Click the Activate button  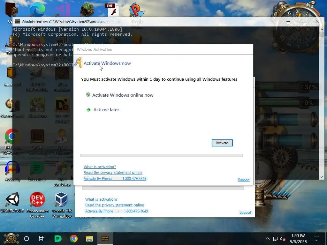tap(222, 143)
